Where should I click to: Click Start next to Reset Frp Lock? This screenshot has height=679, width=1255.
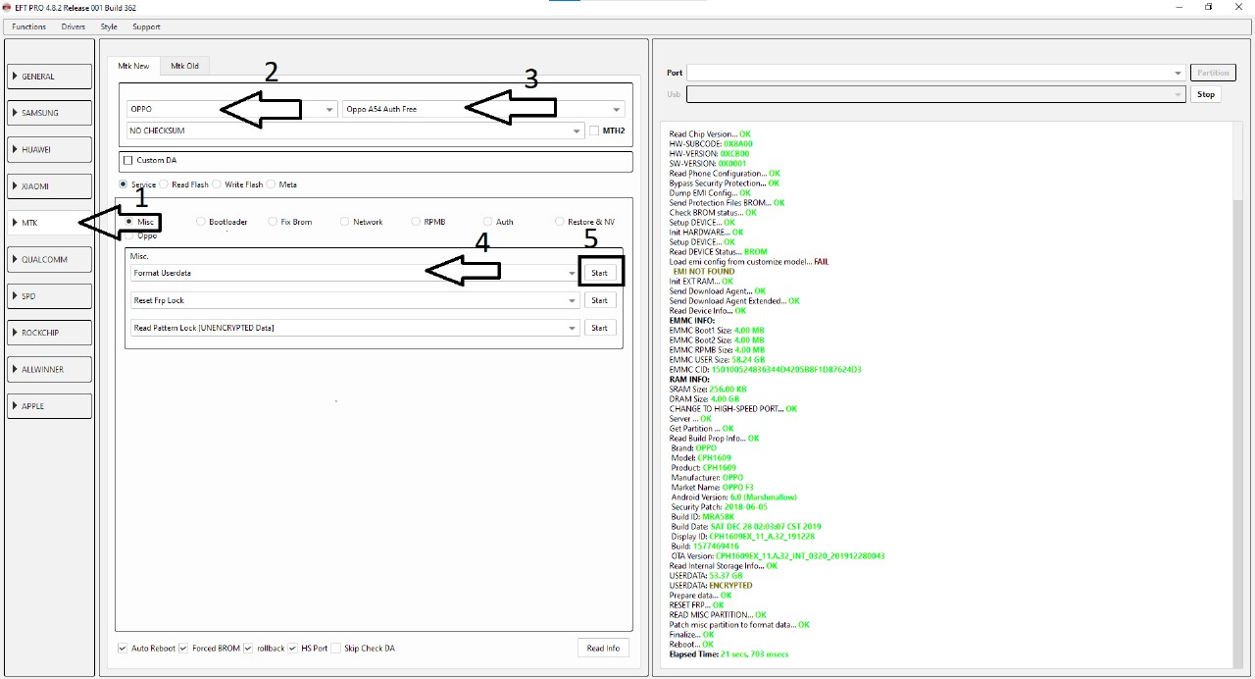599,300
